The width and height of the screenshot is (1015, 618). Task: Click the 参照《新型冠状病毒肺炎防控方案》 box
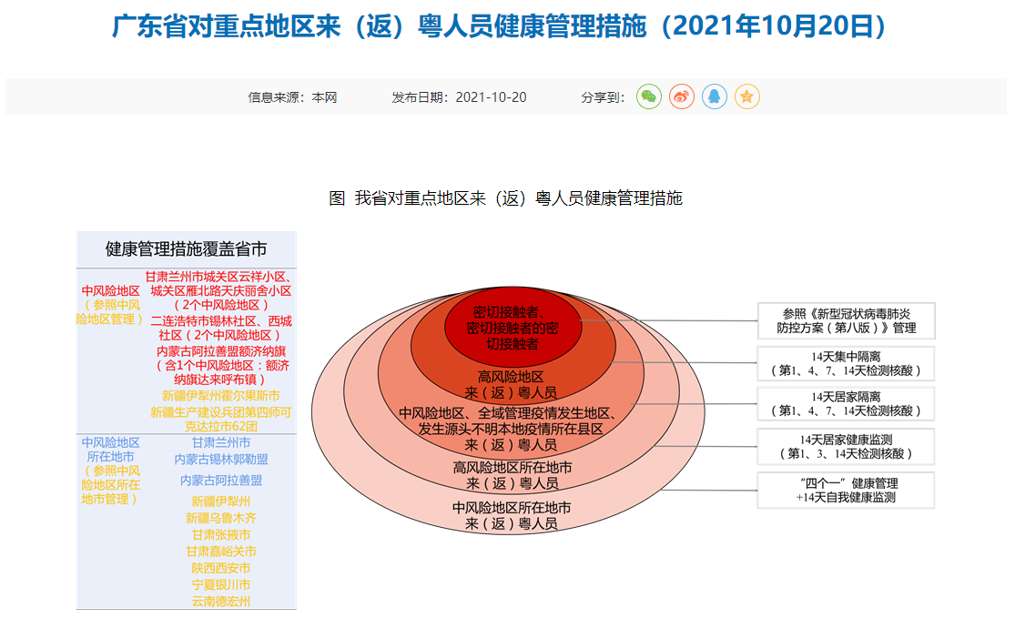pos(846,320)
